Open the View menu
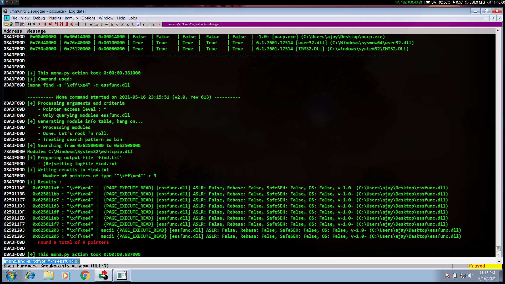 pyautogui.click(x=25, y=18)
